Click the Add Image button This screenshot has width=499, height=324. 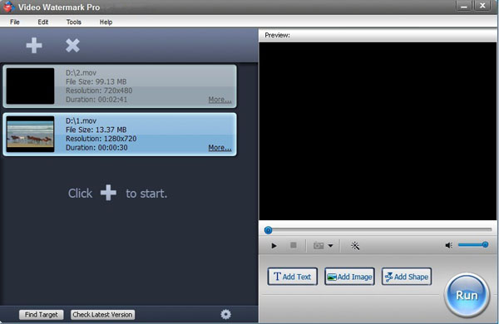[x=349, y=277]
